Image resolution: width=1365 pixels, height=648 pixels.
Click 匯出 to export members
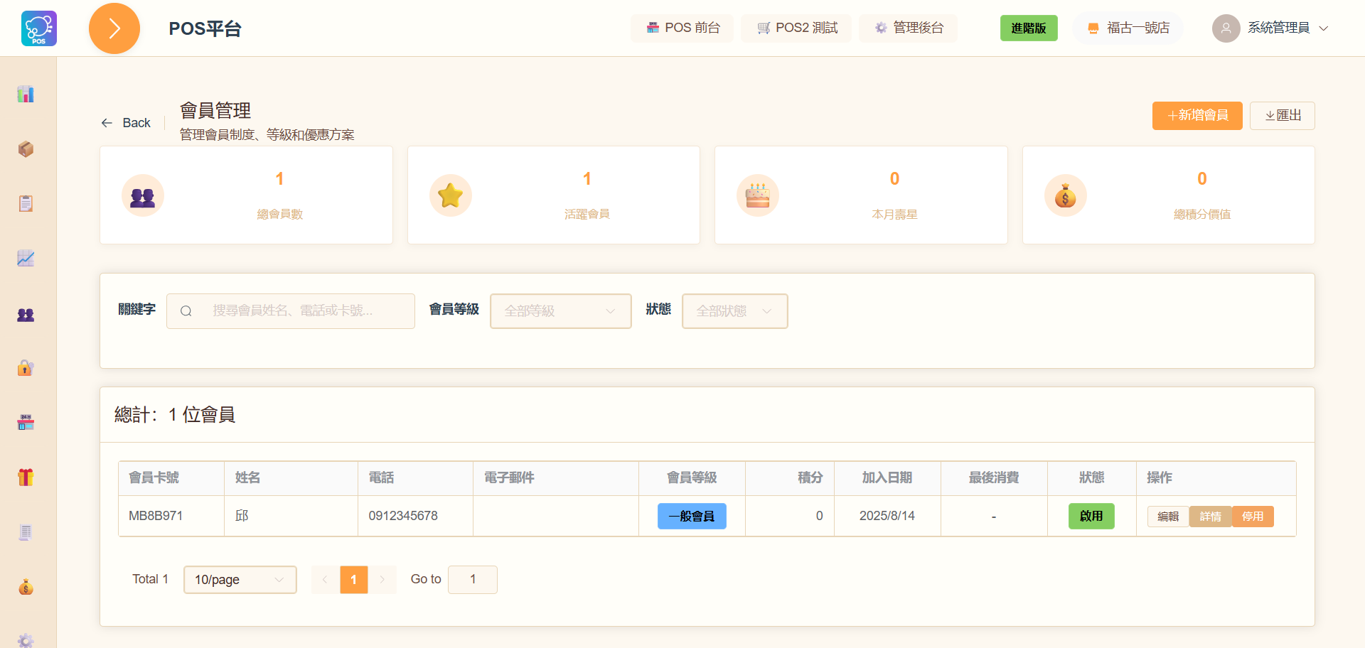(x=1282, y=115)
